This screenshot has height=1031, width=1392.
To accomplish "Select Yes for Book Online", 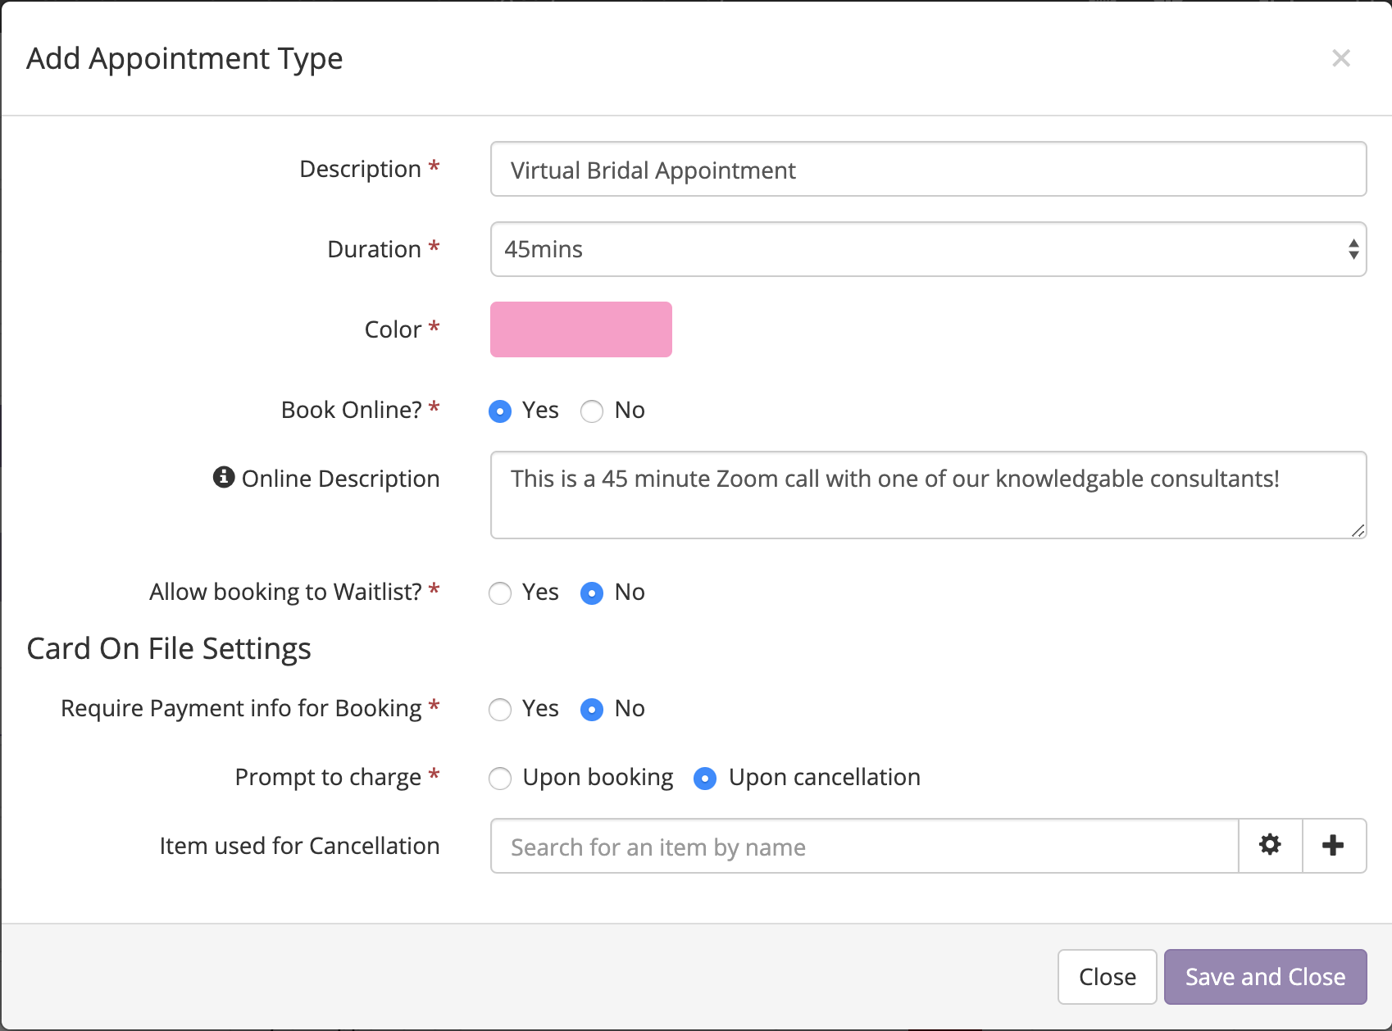I will tap(500, 411).
